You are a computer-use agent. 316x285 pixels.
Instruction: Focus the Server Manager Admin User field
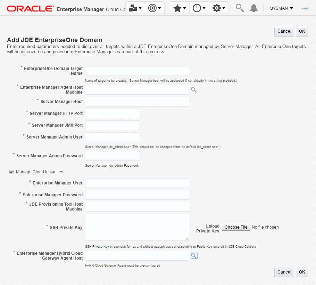[113, 137]
